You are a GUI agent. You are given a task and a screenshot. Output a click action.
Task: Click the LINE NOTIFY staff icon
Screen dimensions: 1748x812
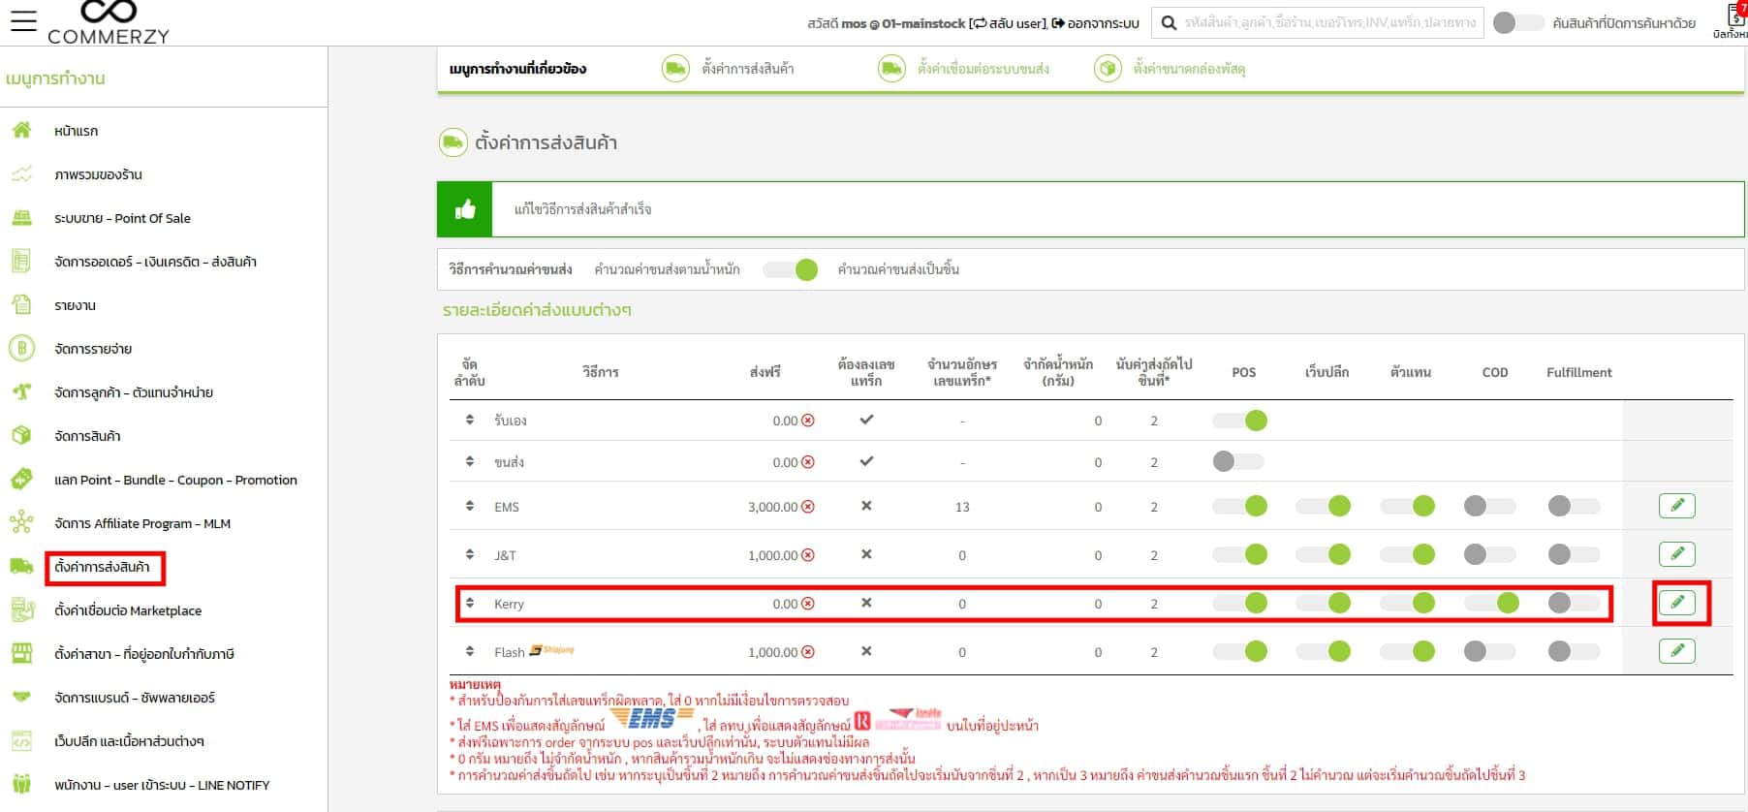point(21,784)
